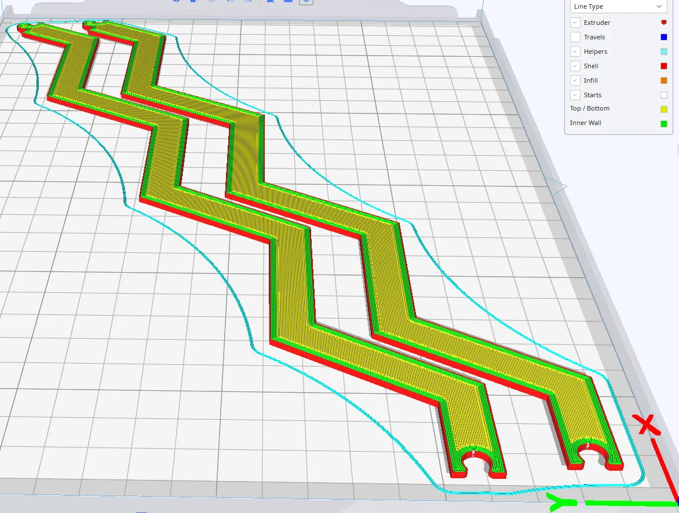Click the red Shell color swatch
Image resolution: width=679 pixels, height=513 pixels.
pos(664,66)
